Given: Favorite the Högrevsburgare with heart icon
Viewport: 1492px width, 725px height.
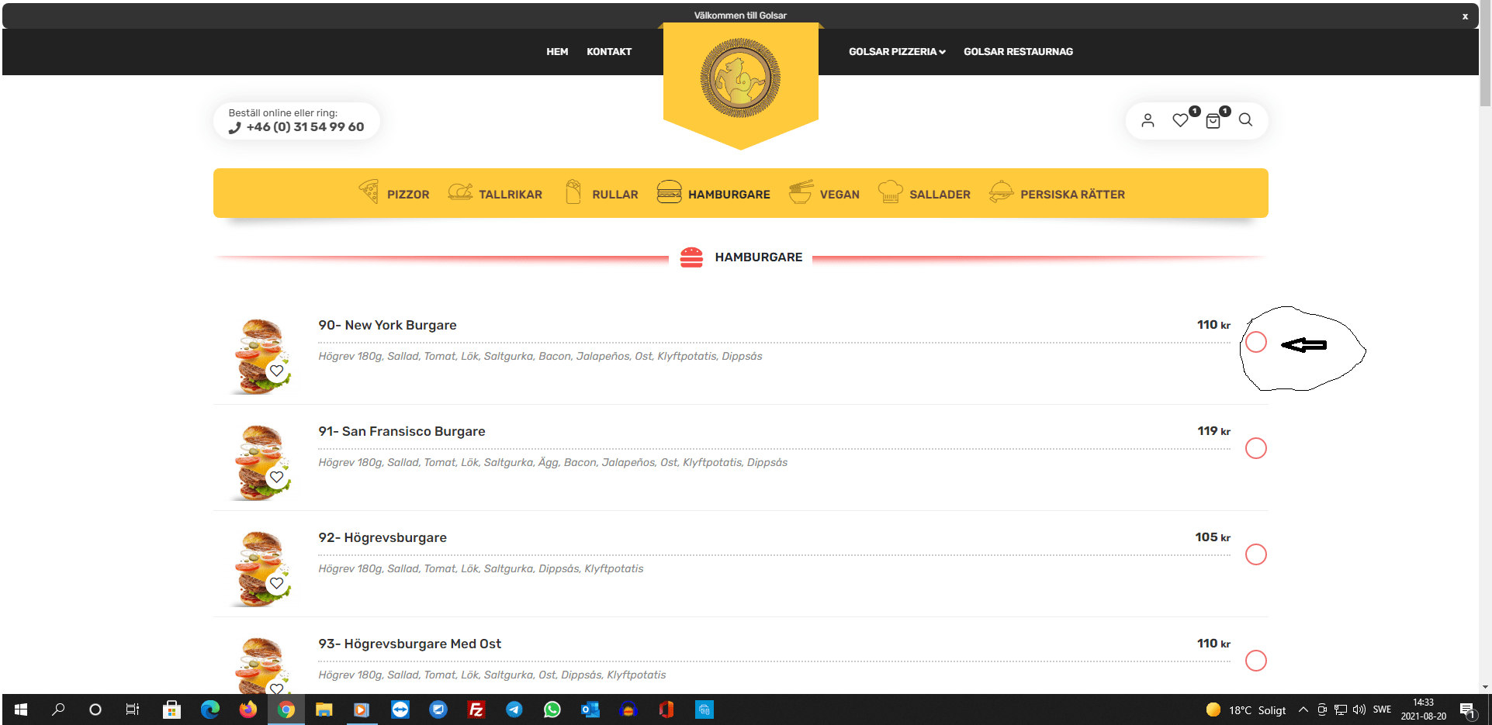Looking at the screenshot, I should (x=276, y=583).
